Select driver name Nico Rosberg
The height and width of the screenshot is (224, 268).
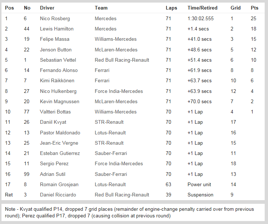[55, 18]
